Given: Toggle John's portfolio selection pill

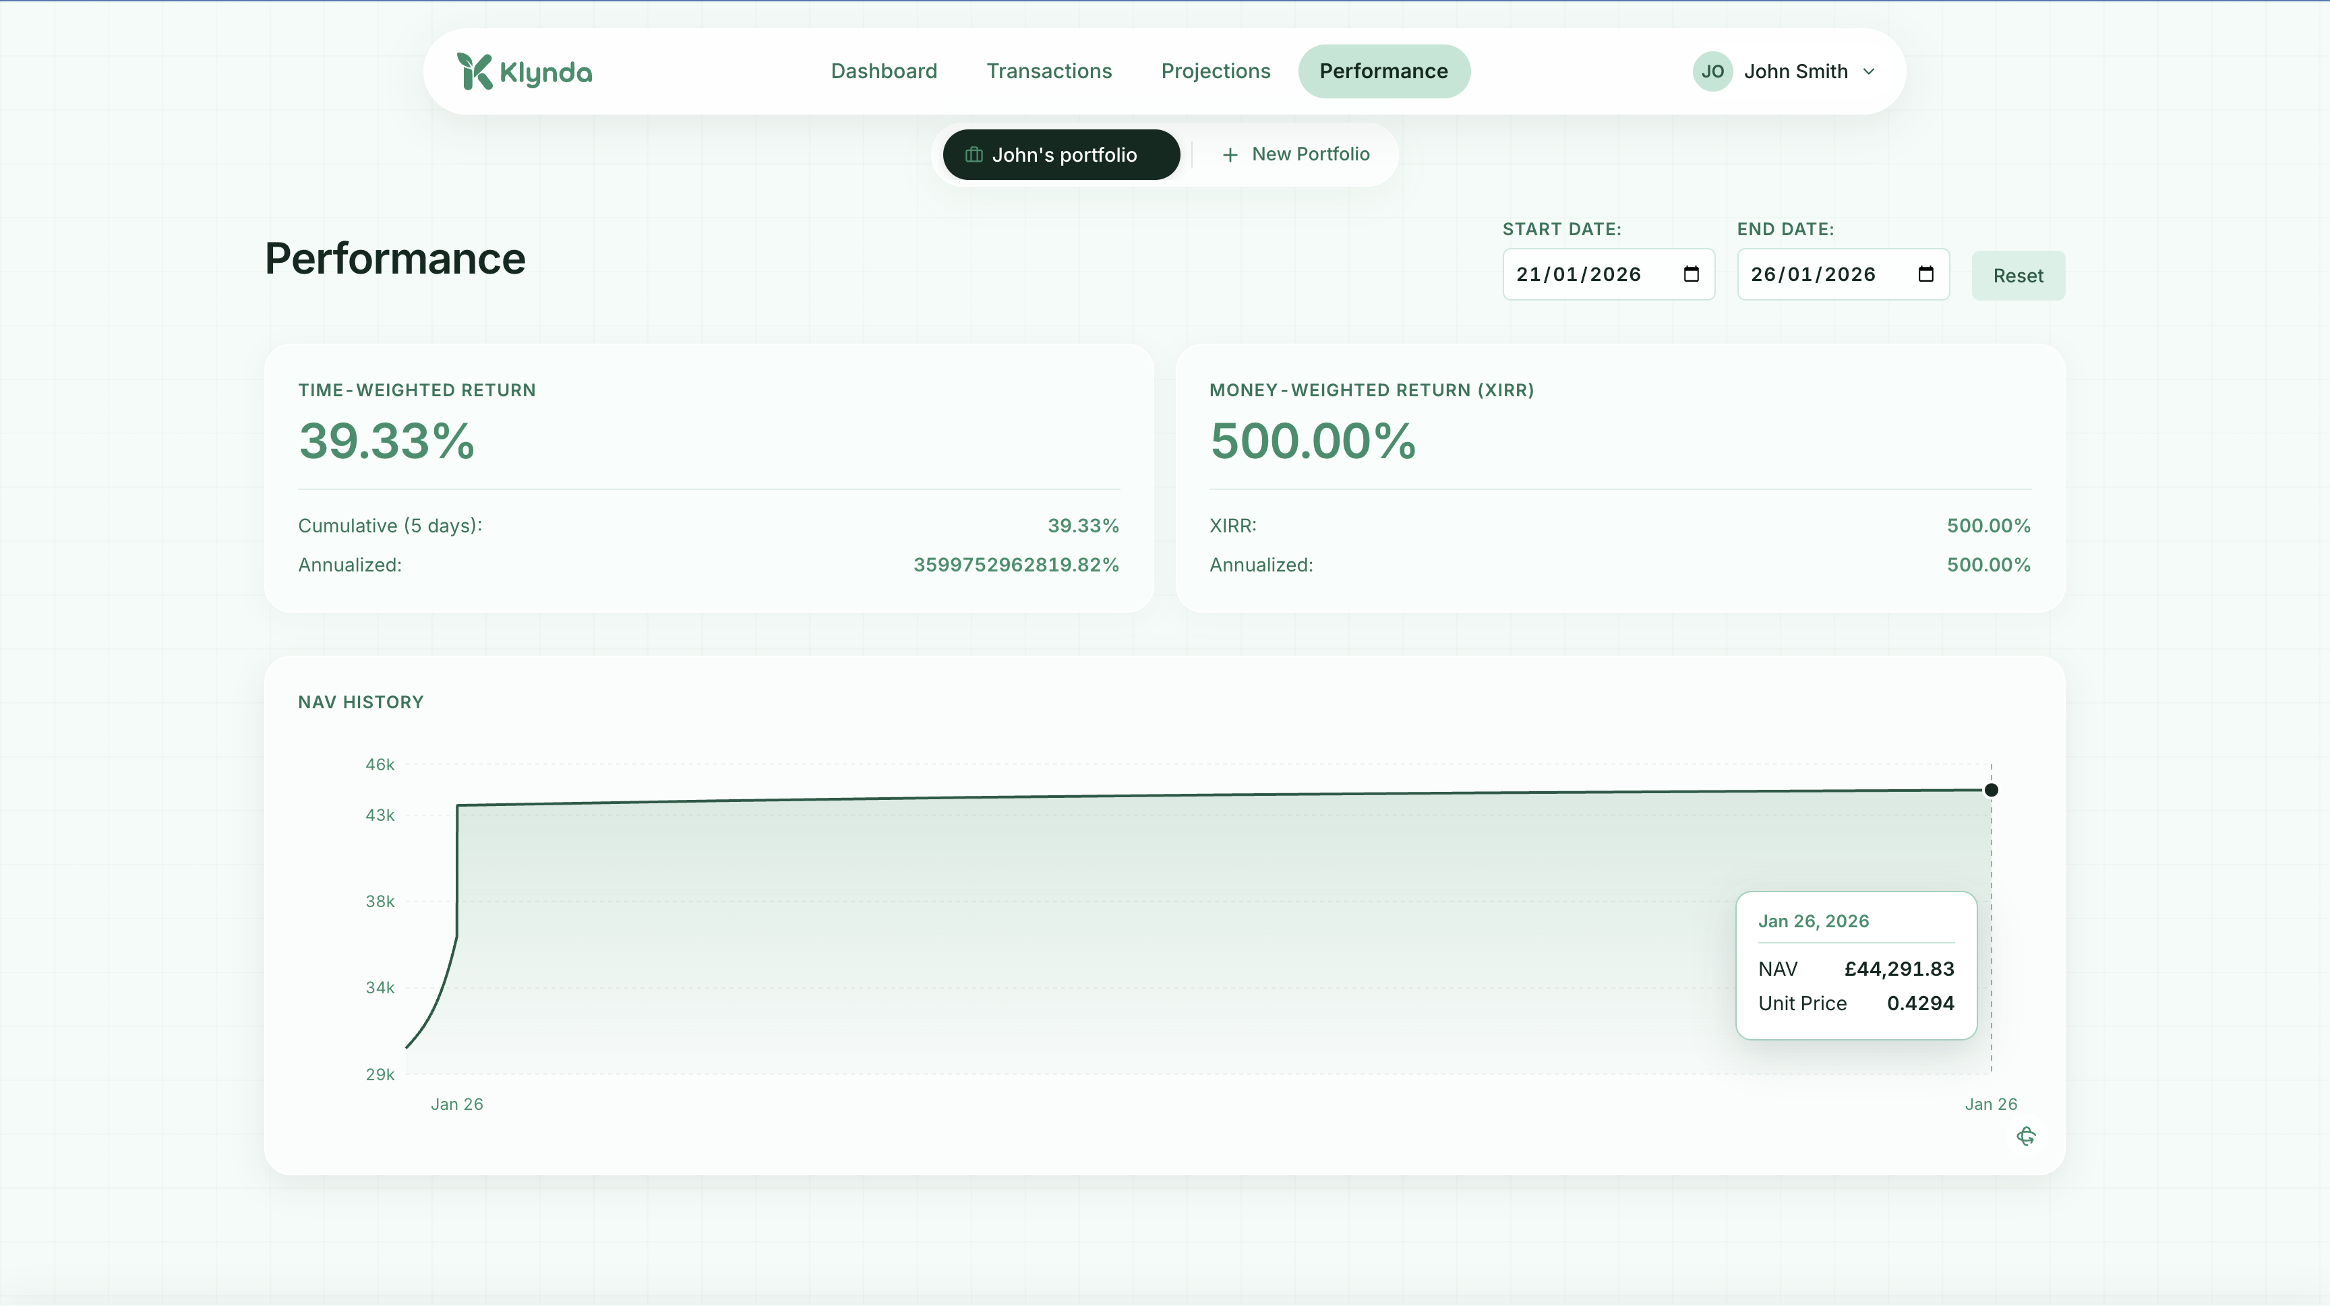Looking at the screenshot, I should pyautogui.click(x=1061, y=154).
